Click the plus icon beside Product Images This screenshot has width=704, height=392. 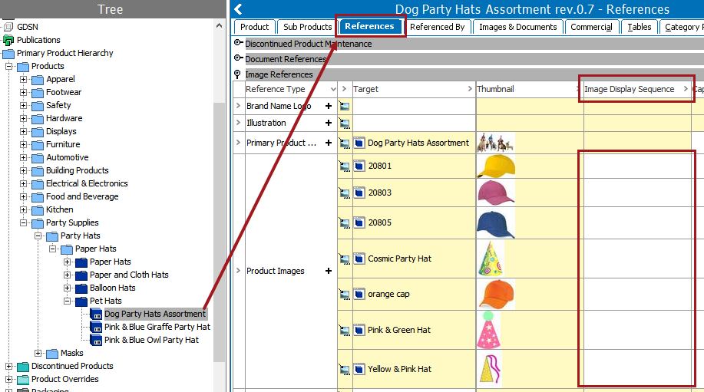tap(329, 271)
